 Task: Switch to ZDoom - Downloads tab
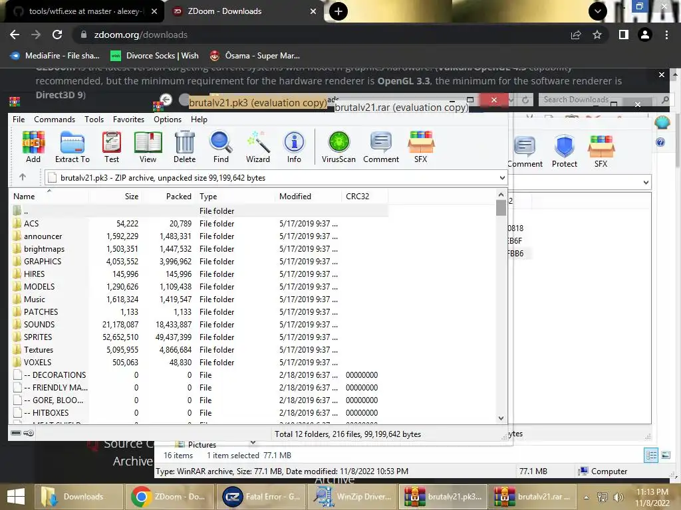pyautogui.click(x=243, y=11)
